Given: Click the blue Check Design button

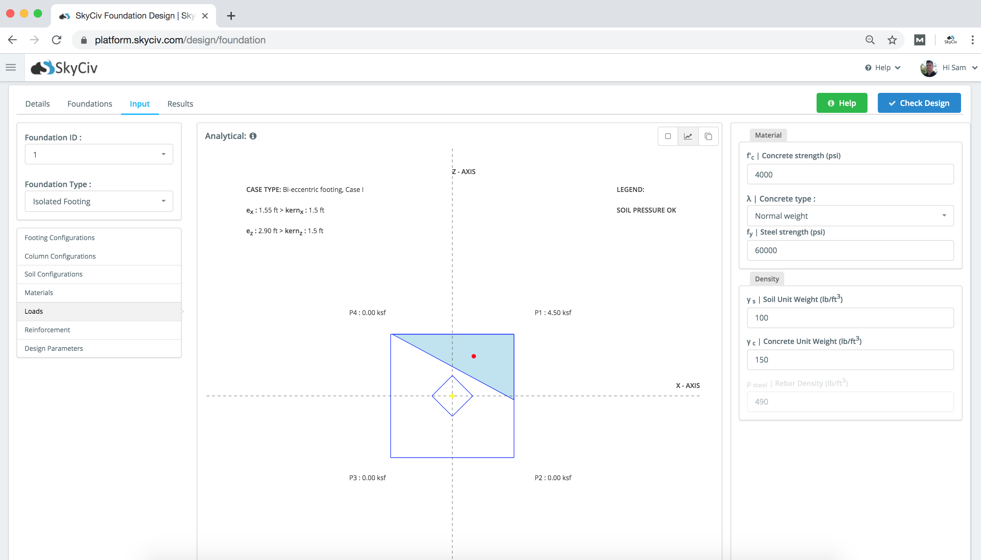Looking at the screenshot, I should [919, 103].
